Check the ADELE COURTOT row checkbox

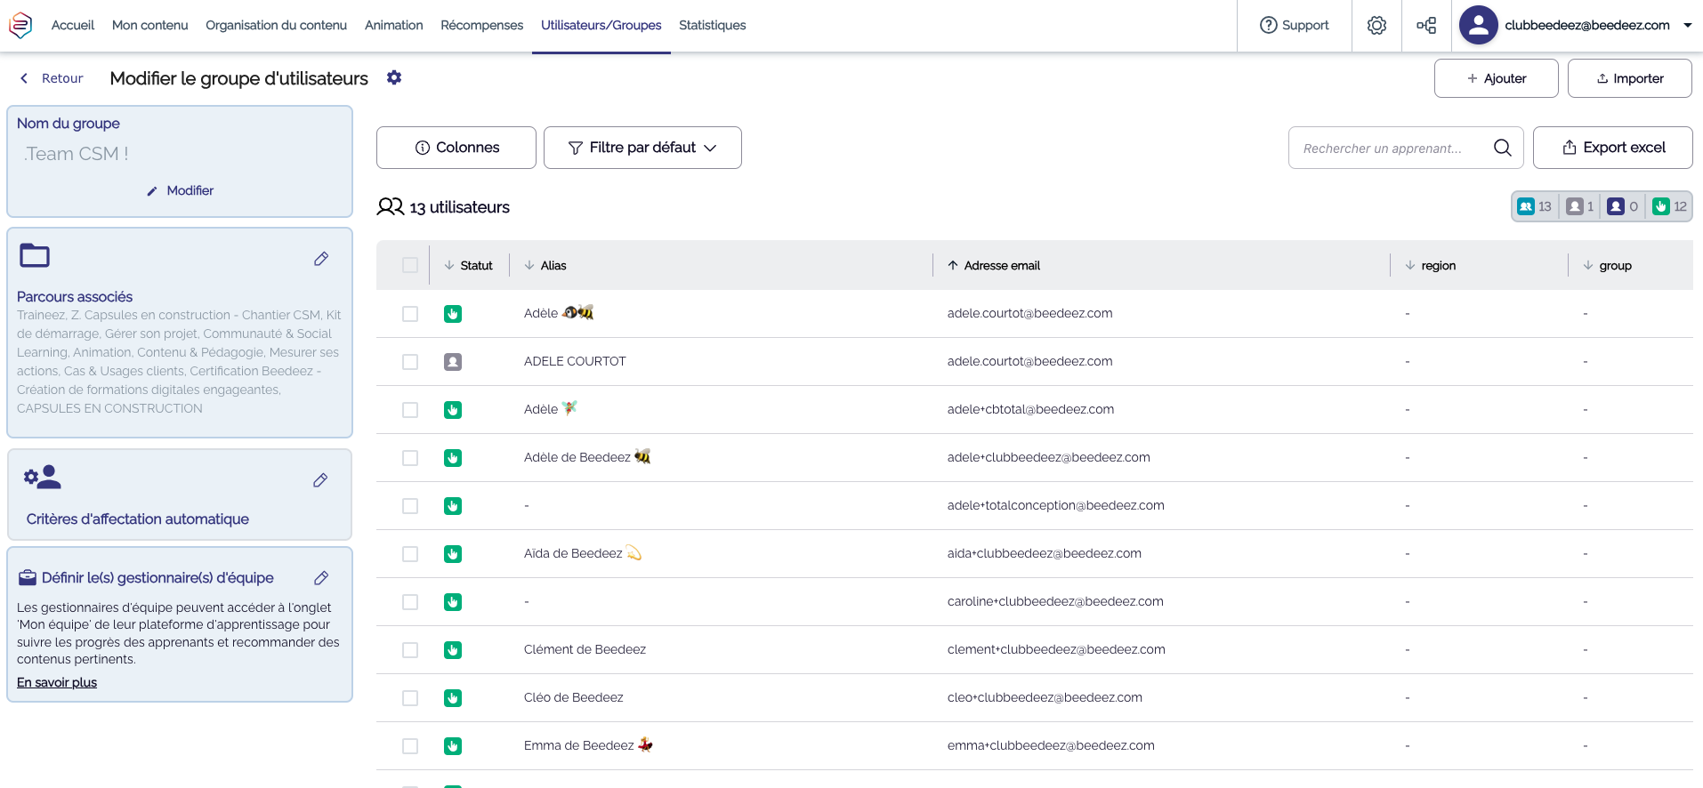(x=410, y=362)
